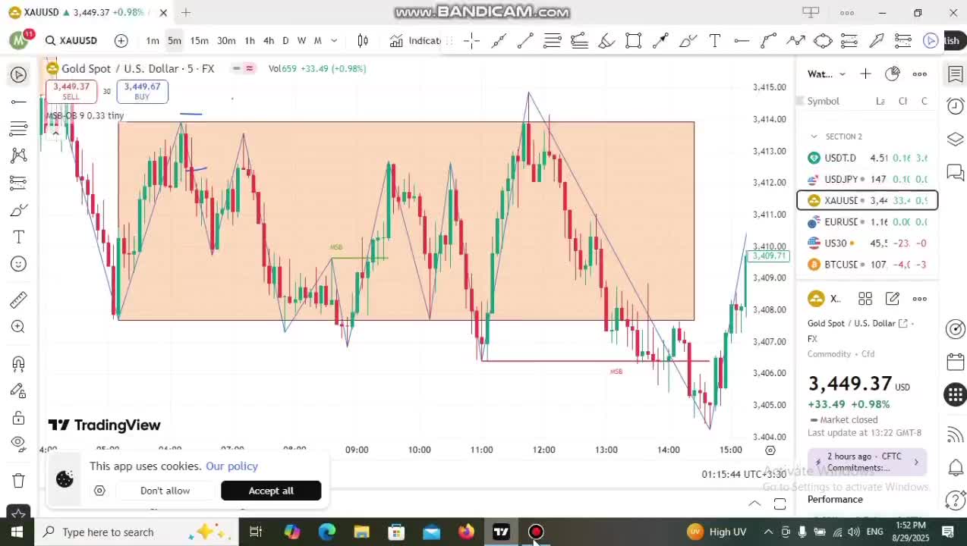Open watchlist advanced view pie icon
Screen dimensions: 967x546
click(893, 74)
